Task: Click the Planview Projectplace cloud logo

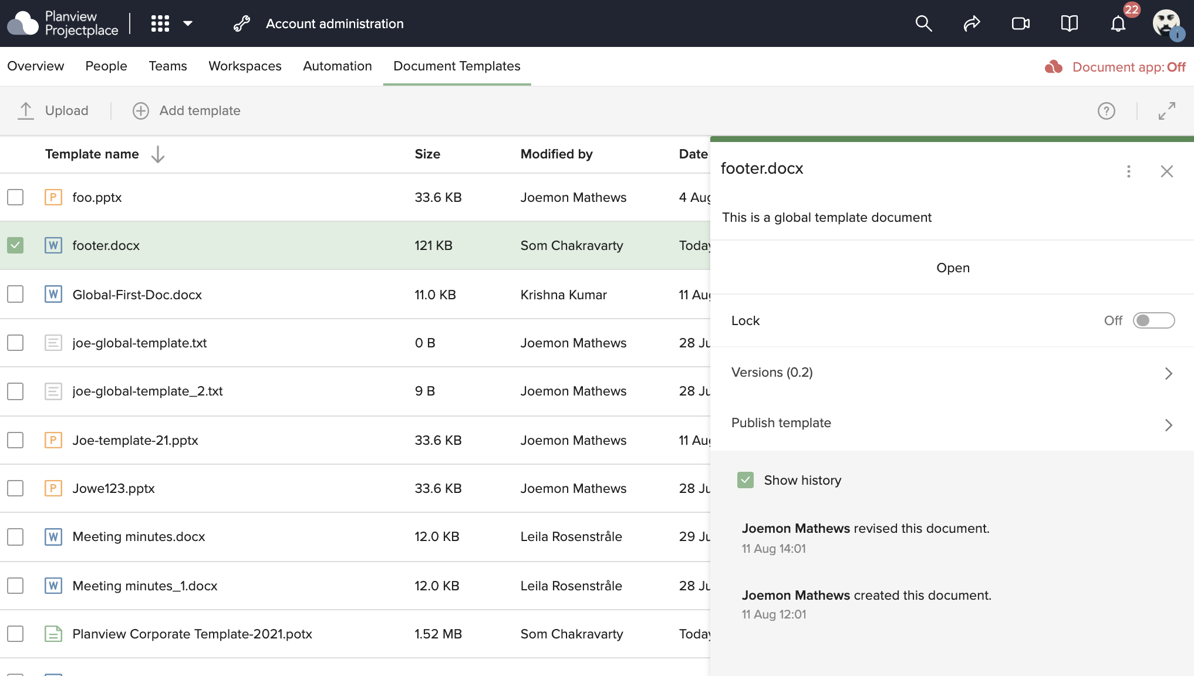Action: click(x=22, y=23)
